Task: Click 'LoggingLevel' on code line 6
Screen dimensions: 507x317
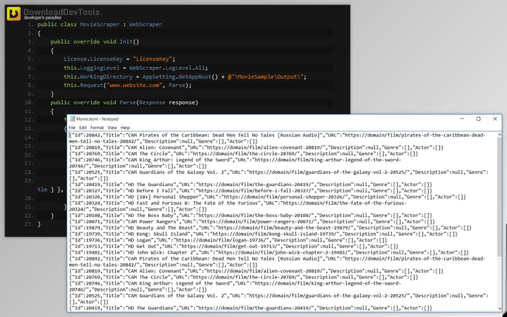Action: point(99,68)
